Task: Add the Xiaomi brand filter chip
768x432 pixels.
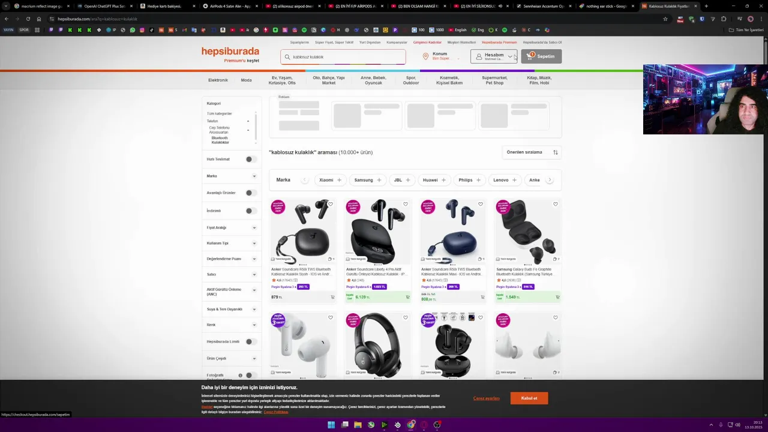Action: click(330, 180)
